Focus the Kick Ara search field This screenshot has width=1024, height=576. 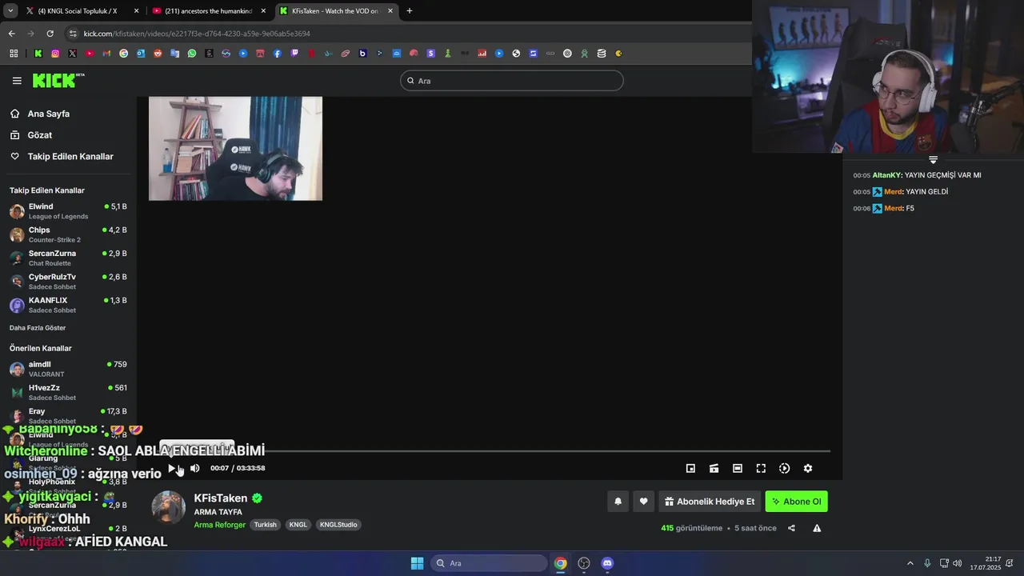512,81
